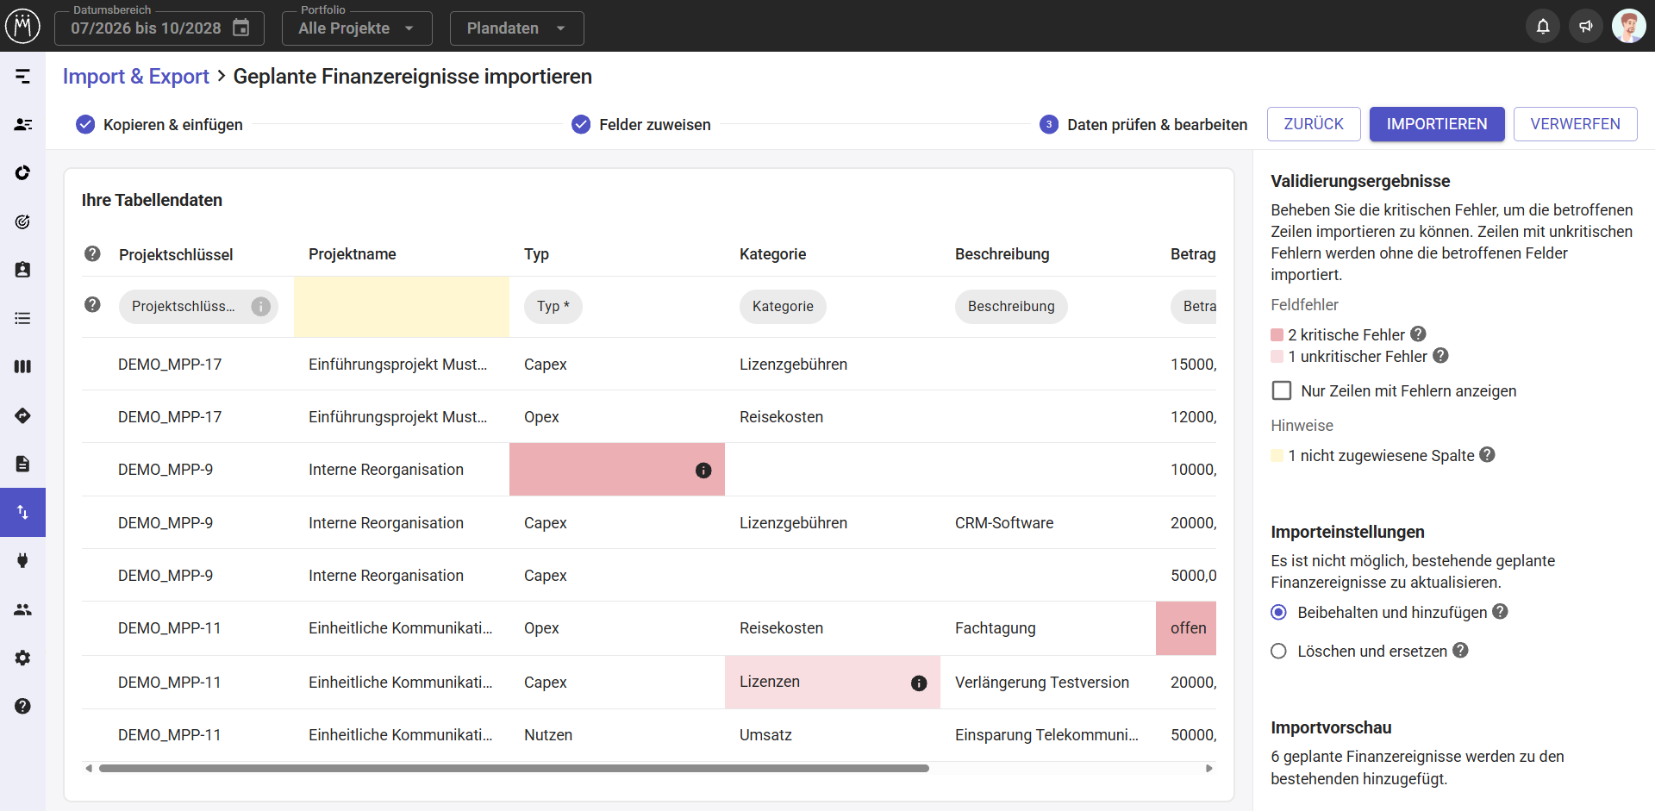The height and width of the screenshot is (811, 1655).
Task: Click info icon in red Typ error cell
Action: [703, 471]
